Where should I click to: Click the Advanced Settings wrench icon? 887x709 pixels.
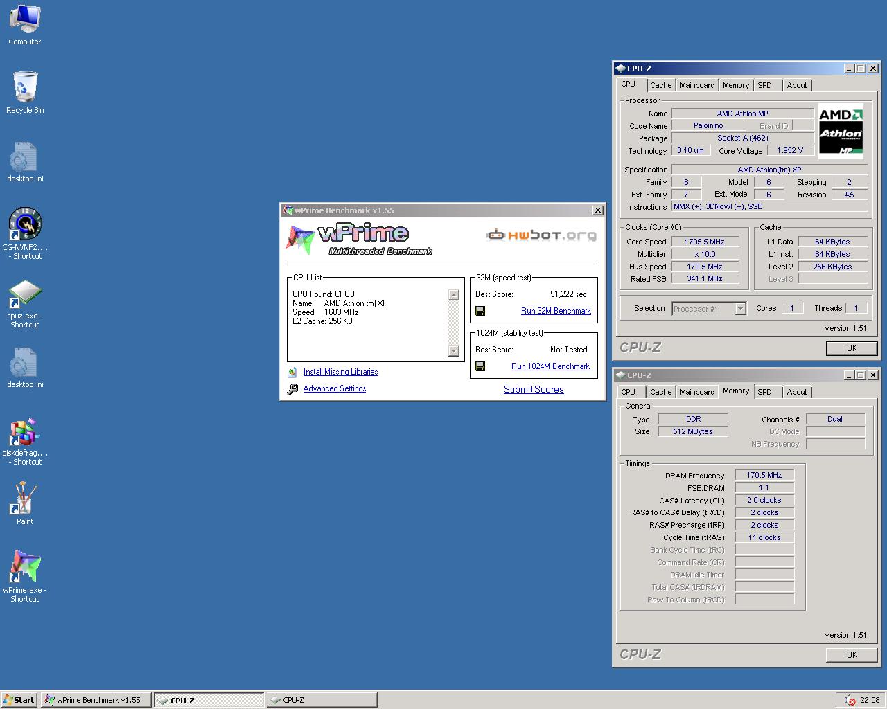(292, 388)
